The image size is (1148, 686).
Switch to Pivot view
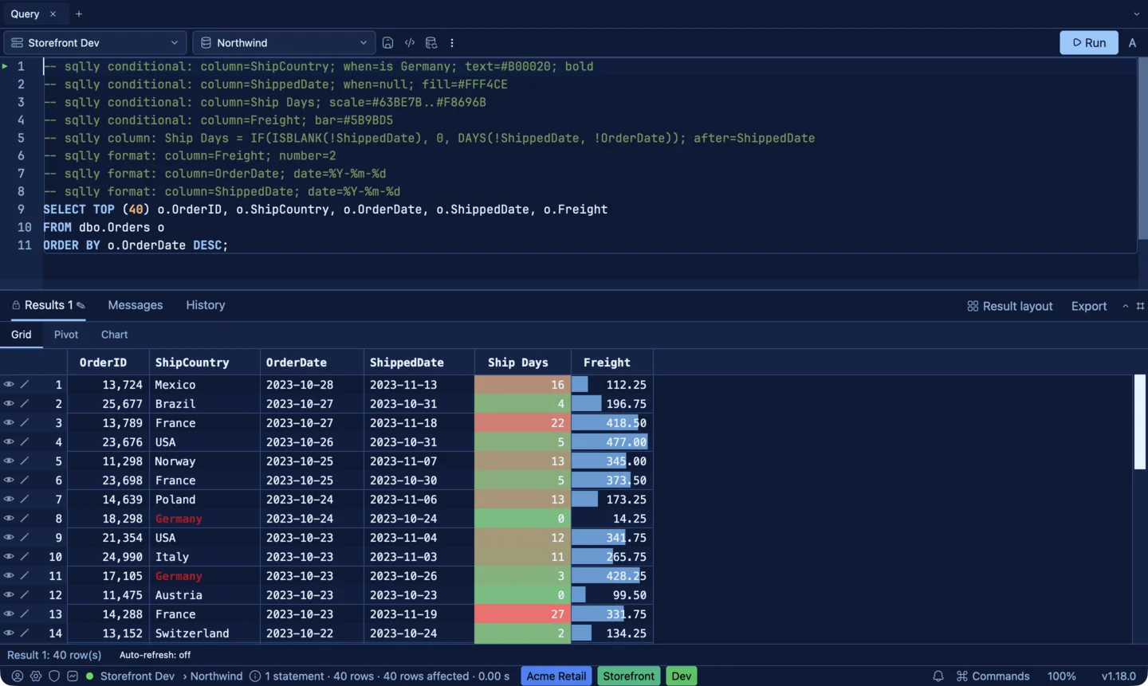click(x=66, y=335)
